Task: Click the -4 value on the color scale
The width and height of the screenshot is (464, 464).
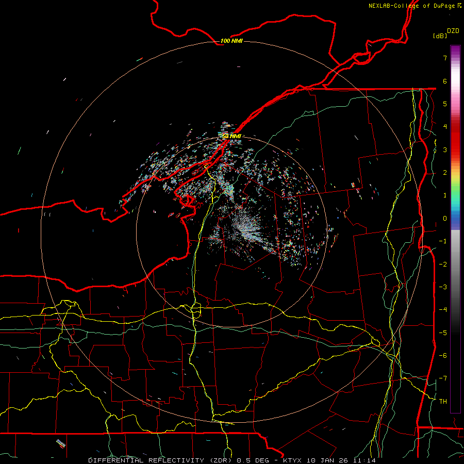Action: click(x=443, y=310)
